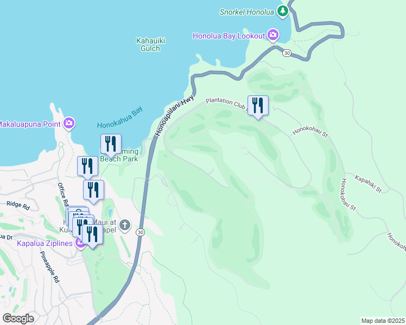Click the Beach Park label text
Screen dimensions: 406x325
coord(119,159)
